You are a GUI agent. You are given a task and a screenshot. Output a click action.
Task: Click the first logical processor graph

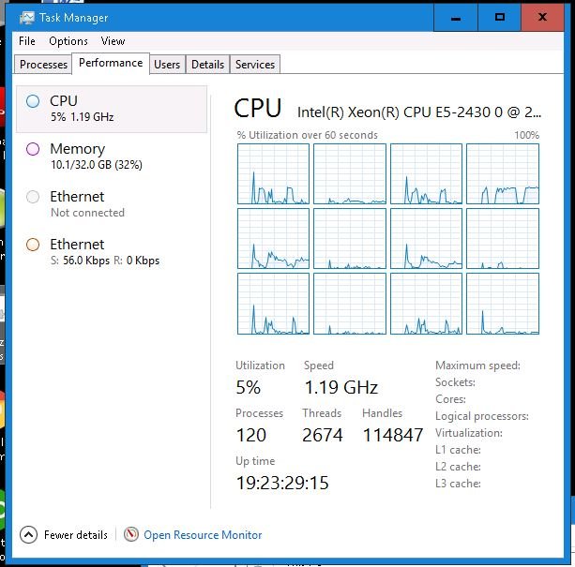(x=273, y=173)
